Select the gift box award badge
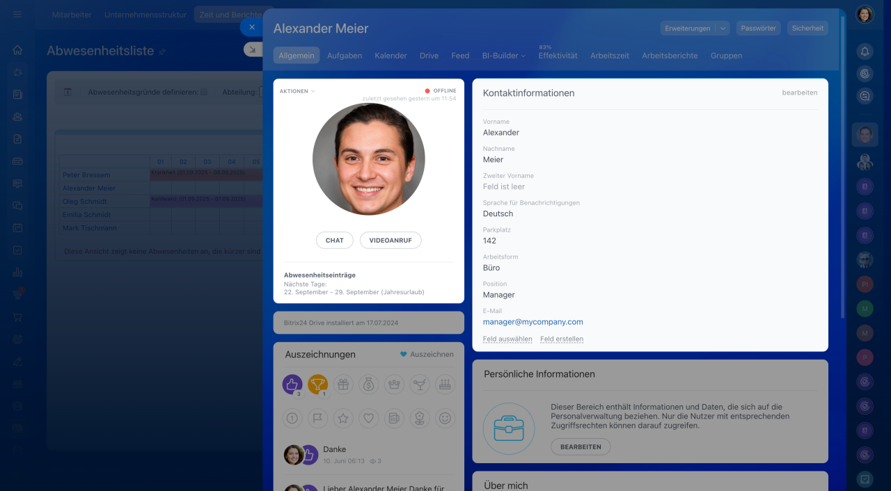The width and height of the screenshot is (891, 491). click(x=343, y=384)
